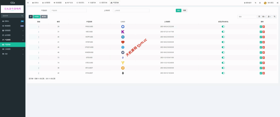
Task: Disable status switch for STSP/USD
Action: [x=223, y=42]
